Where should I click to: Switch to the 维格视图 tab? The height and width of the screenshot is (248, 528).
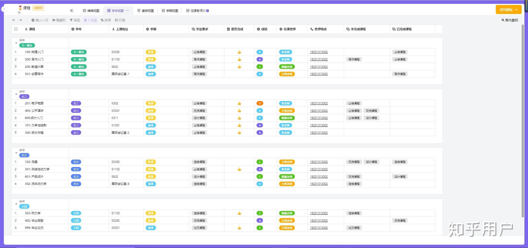tap(91, 11)
